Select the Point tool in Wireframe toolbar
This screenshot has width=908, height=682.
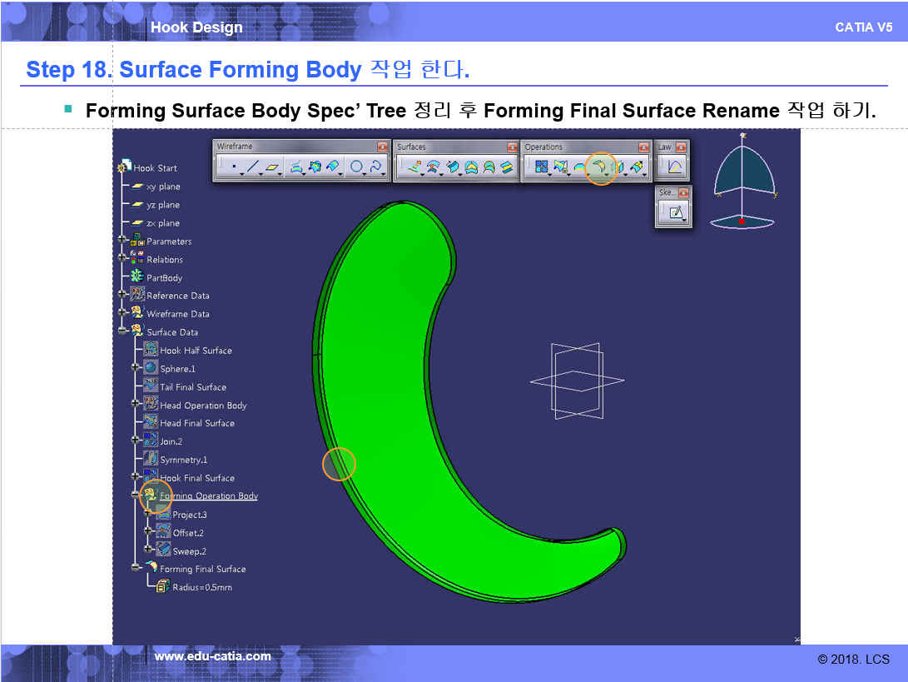click(234, 167)
